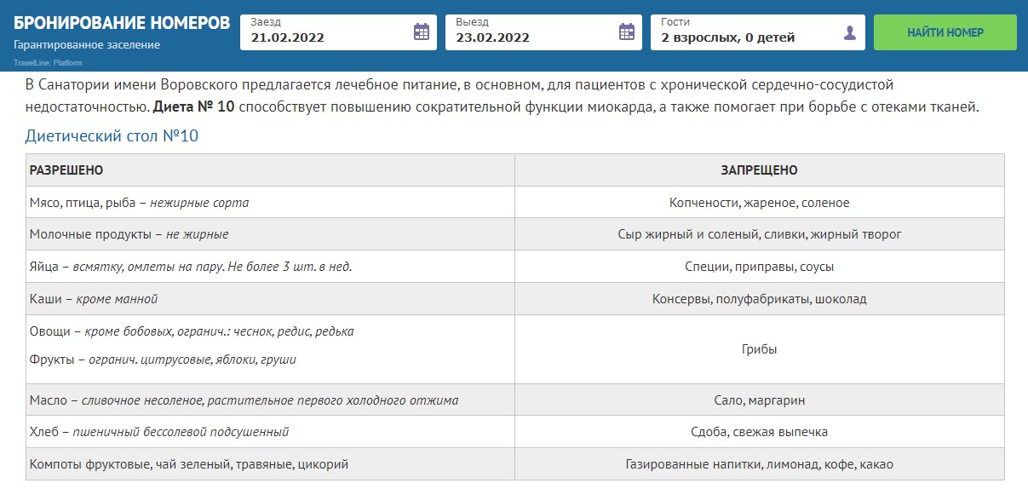Select the Заезд date 21.02.2022 field
Image resolution: width=1028 pixels, height=489 pixels.
[x=339, y=32]
